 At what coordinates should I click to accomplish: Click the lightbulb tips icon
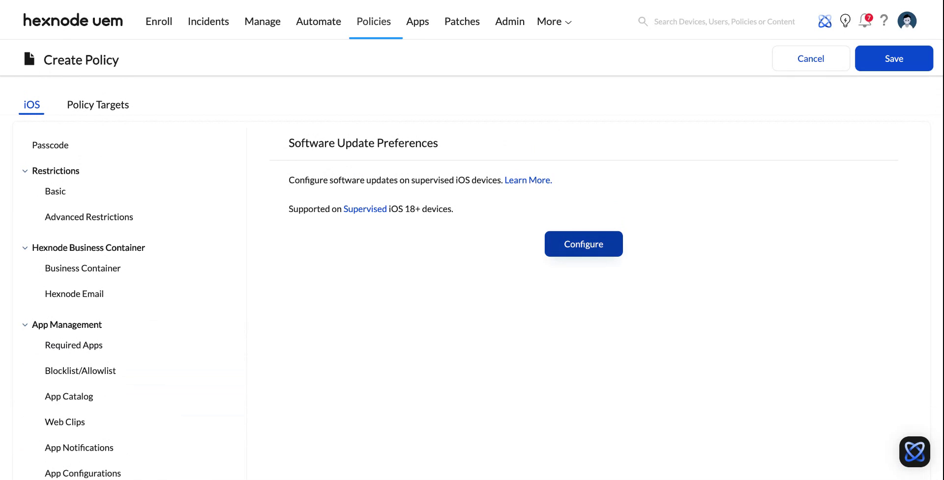[845, 21]
